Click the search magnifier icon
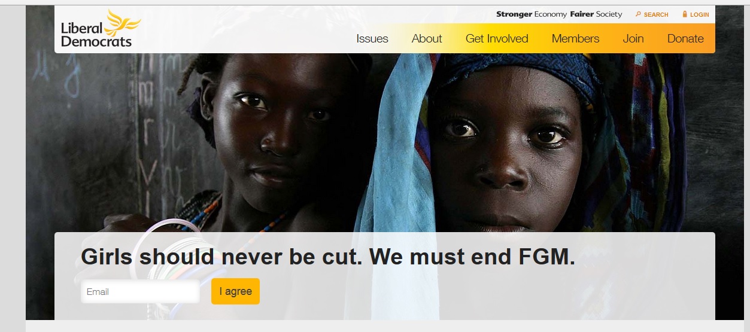 coord(638,14)
